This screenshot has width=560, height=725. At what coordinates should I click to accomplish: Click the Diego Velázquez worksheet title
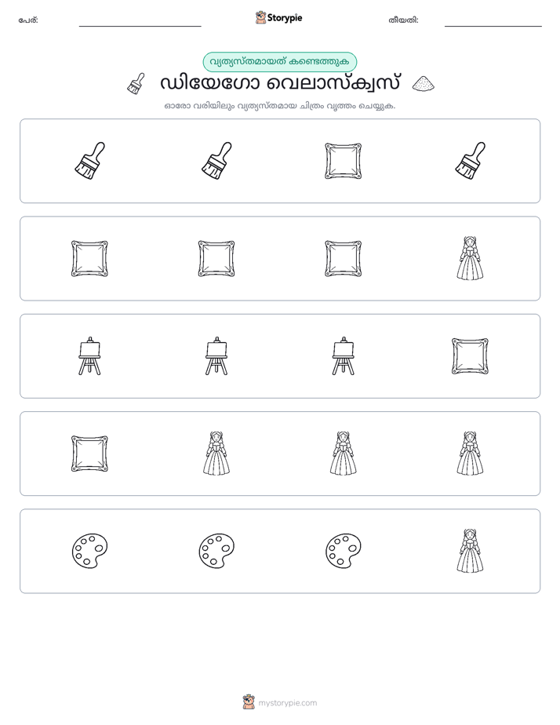coord(280,84)
